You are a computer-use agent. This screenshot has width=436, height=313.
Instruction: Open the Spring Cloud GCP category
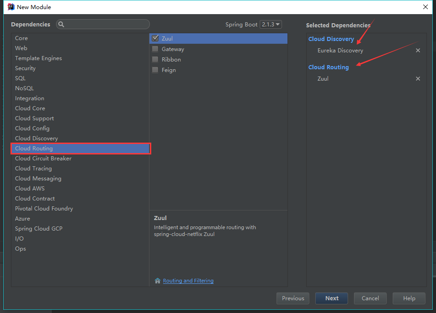point(80,229)
